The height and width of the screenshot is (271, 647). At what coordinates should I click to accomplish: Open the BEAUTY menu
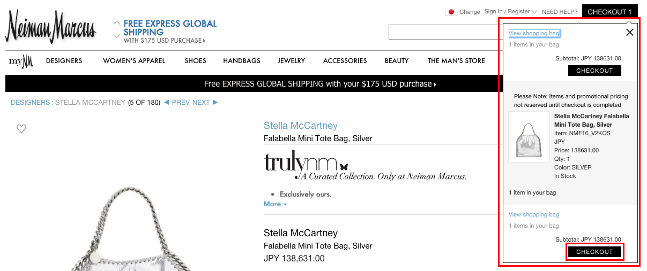point(397,61)
